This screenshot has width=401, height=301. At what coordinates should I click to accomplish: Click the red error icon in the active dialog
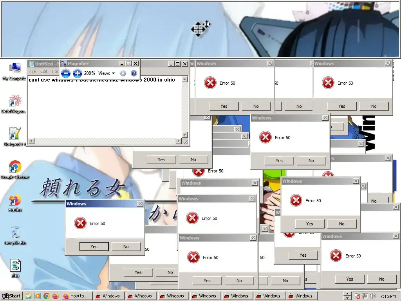pos(80,223)
